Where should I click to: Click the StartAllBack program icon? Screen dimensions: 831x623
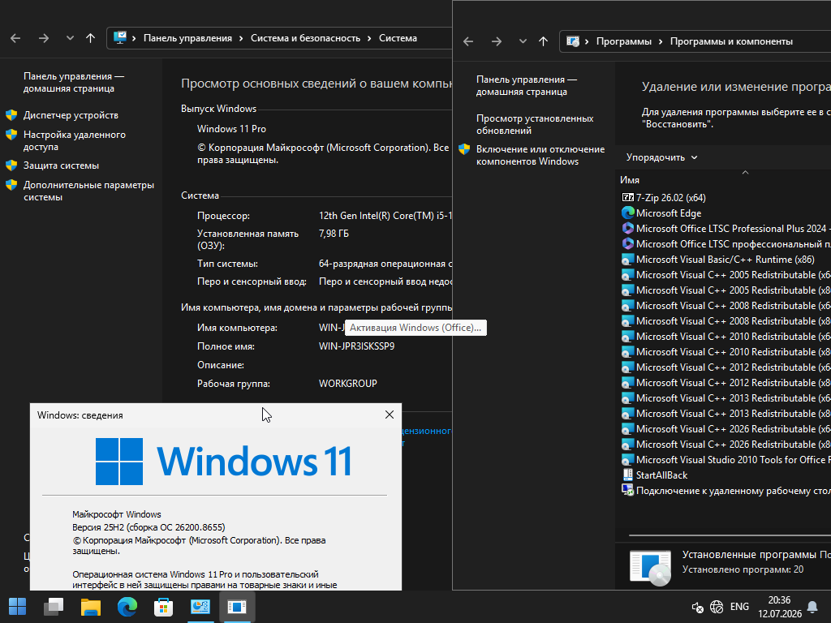[627, 475]
